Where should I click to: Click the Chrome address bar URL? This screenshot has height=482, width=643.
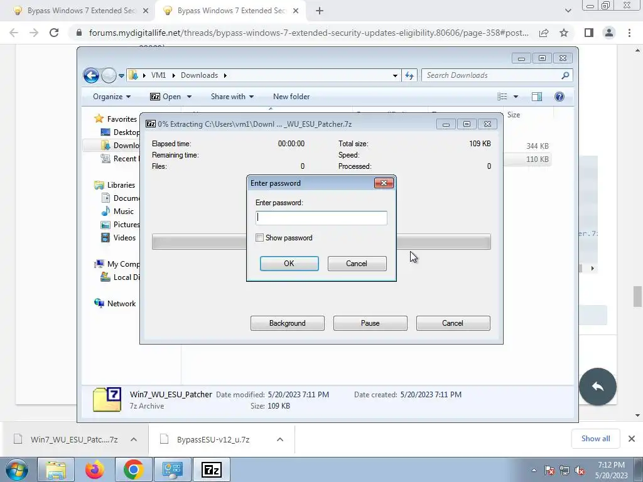pyautogui.click(x=308, y=33)
